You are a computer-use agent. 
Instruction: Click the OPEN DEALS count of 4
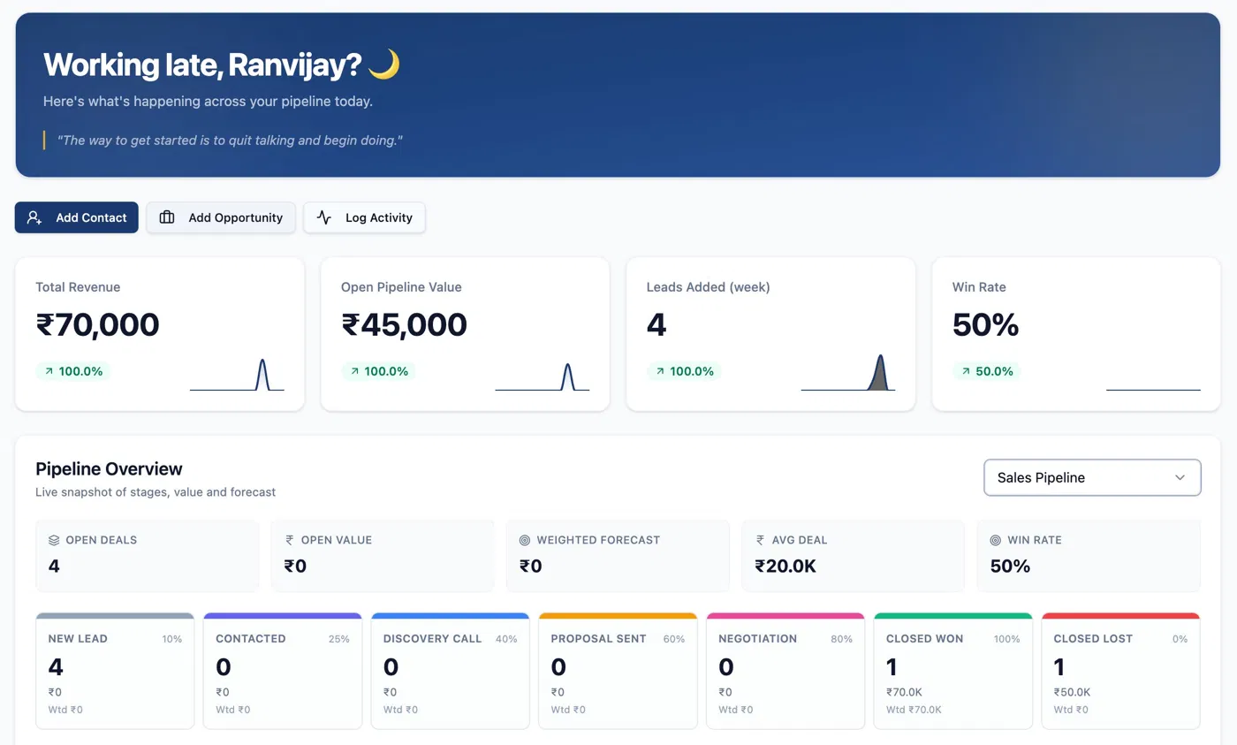tap(54, 566)
